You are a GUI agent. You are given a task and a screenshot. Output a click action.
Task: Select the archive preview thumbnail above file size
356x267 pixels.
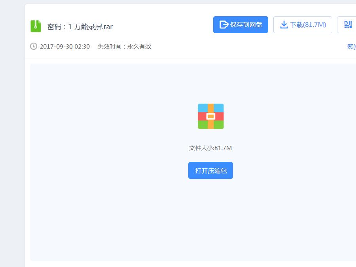tap(210, 116)
